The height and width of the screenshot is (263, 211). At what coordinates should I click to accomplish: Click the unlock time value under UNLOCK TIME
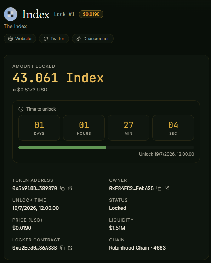(x=35, y=208)
